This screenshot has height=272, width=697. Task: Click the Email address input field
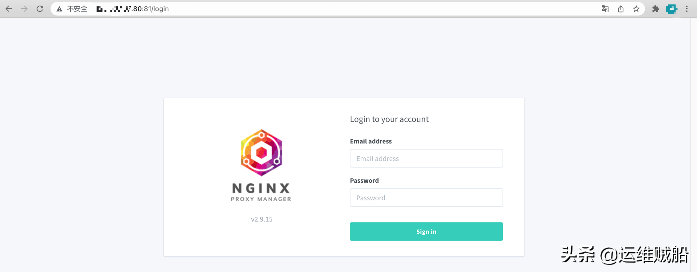(x=426, y=158)
